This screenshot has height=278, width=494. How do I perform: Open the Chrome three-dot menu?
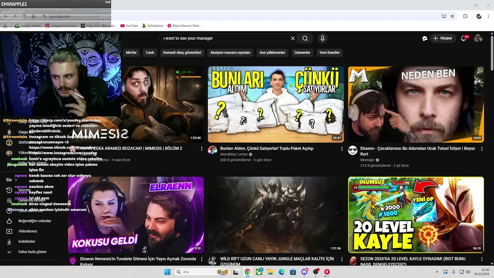489,16
